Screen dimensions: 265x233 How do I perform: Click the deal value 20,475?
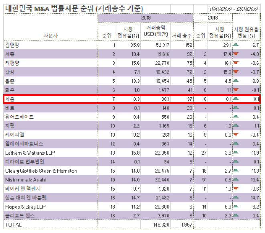click(162, 171)
